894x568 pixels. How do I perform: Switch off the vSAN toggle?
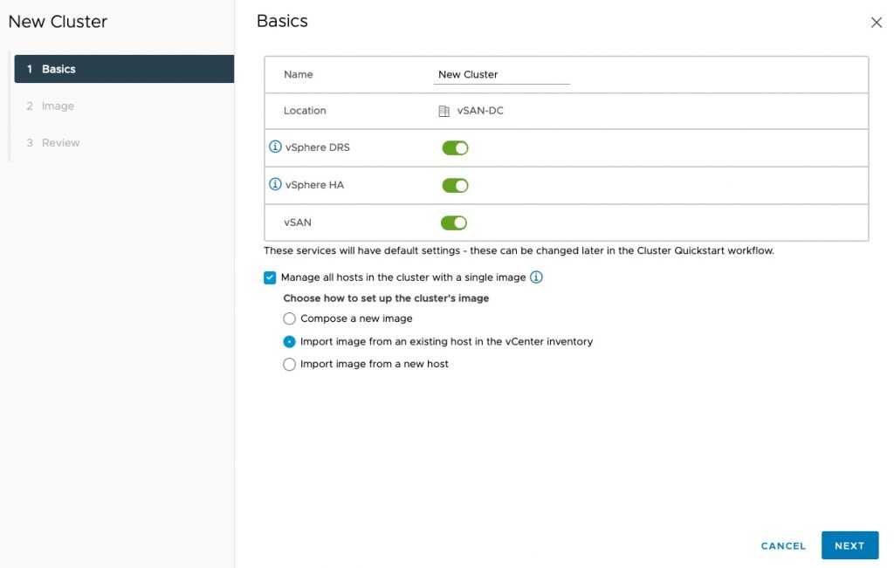[x=454, y=222]
